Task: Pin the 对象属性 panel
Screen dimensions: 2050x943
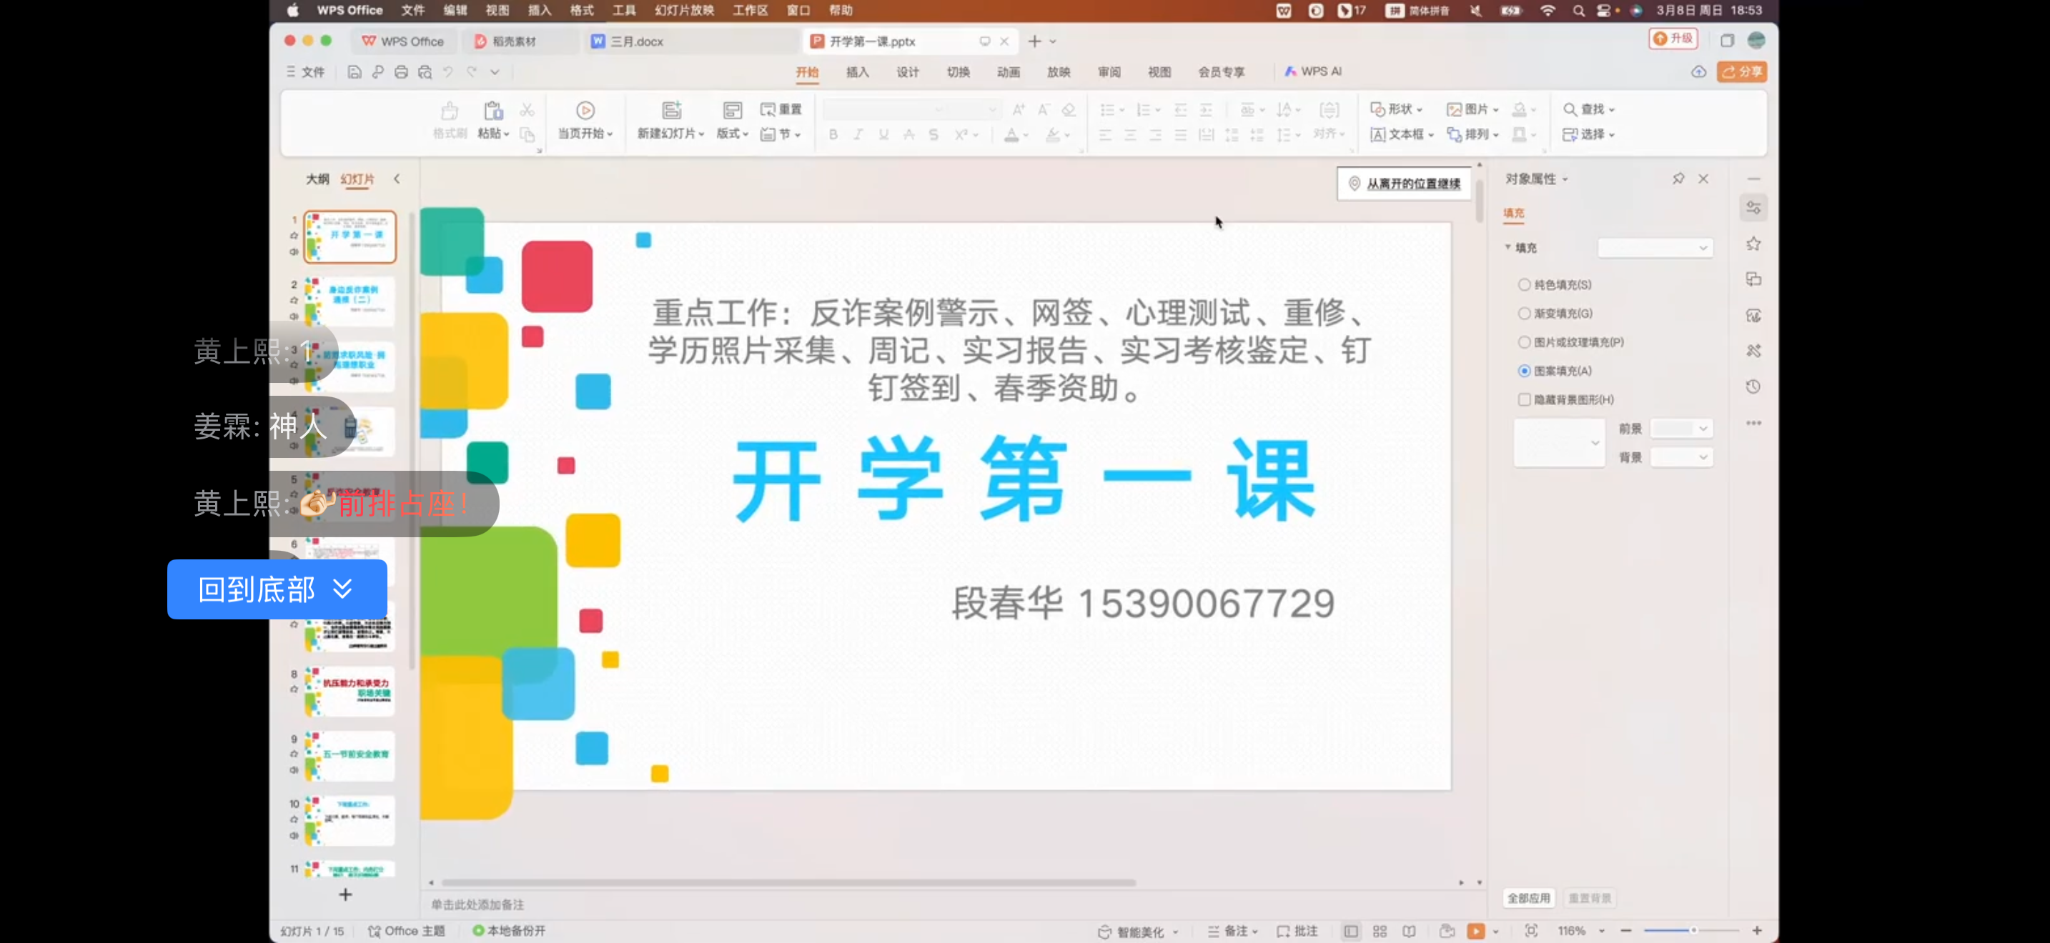Action: pos(1678,179)
